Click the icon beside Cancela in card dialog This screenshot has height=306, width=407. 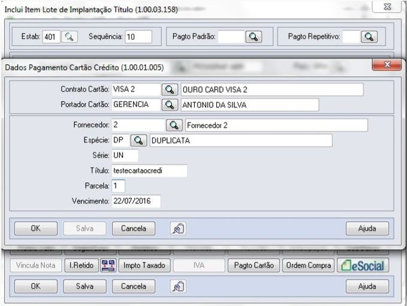click(x=178, y=229)
